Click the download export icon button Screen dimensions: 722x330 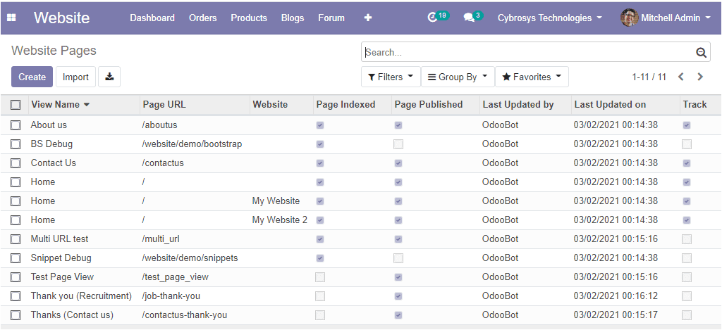(x=109, y=77)
